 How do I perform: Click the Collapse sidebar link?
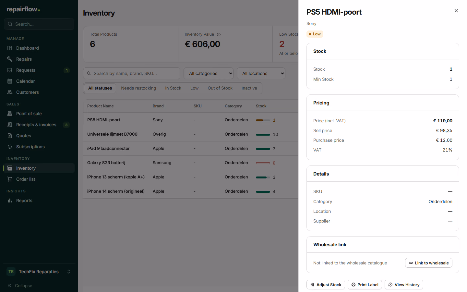pyautogui.click(x=19, y=286)
